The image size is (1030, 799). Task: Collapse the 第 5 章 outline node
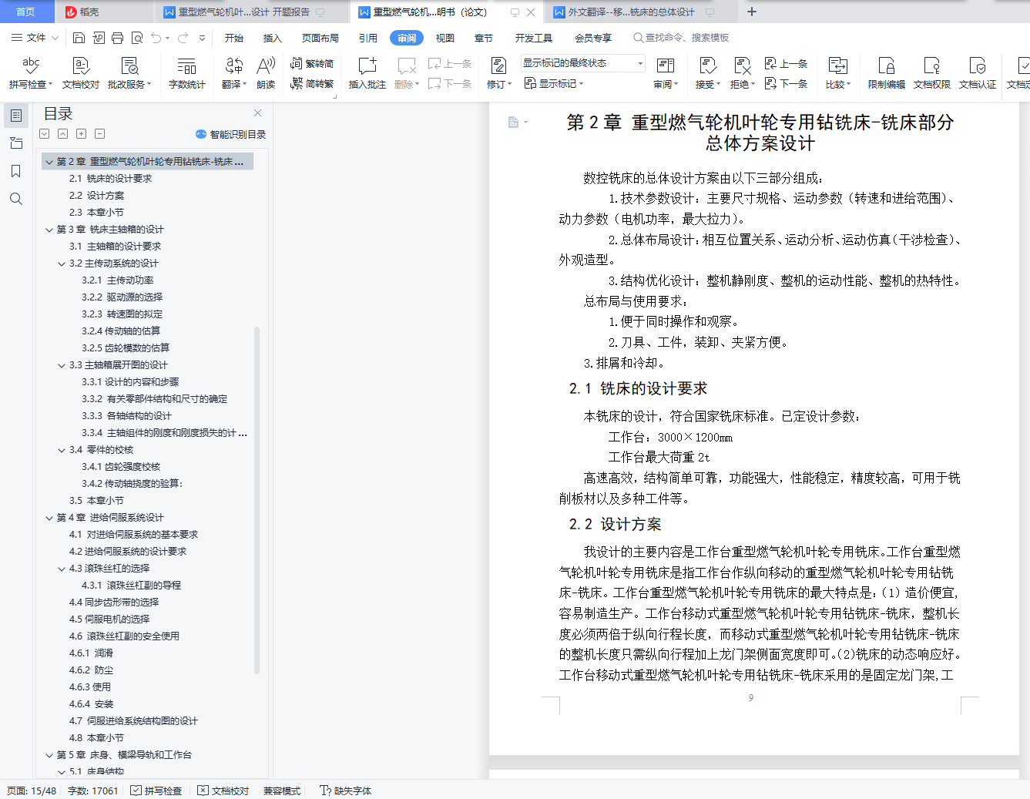(x=49, y=755)
